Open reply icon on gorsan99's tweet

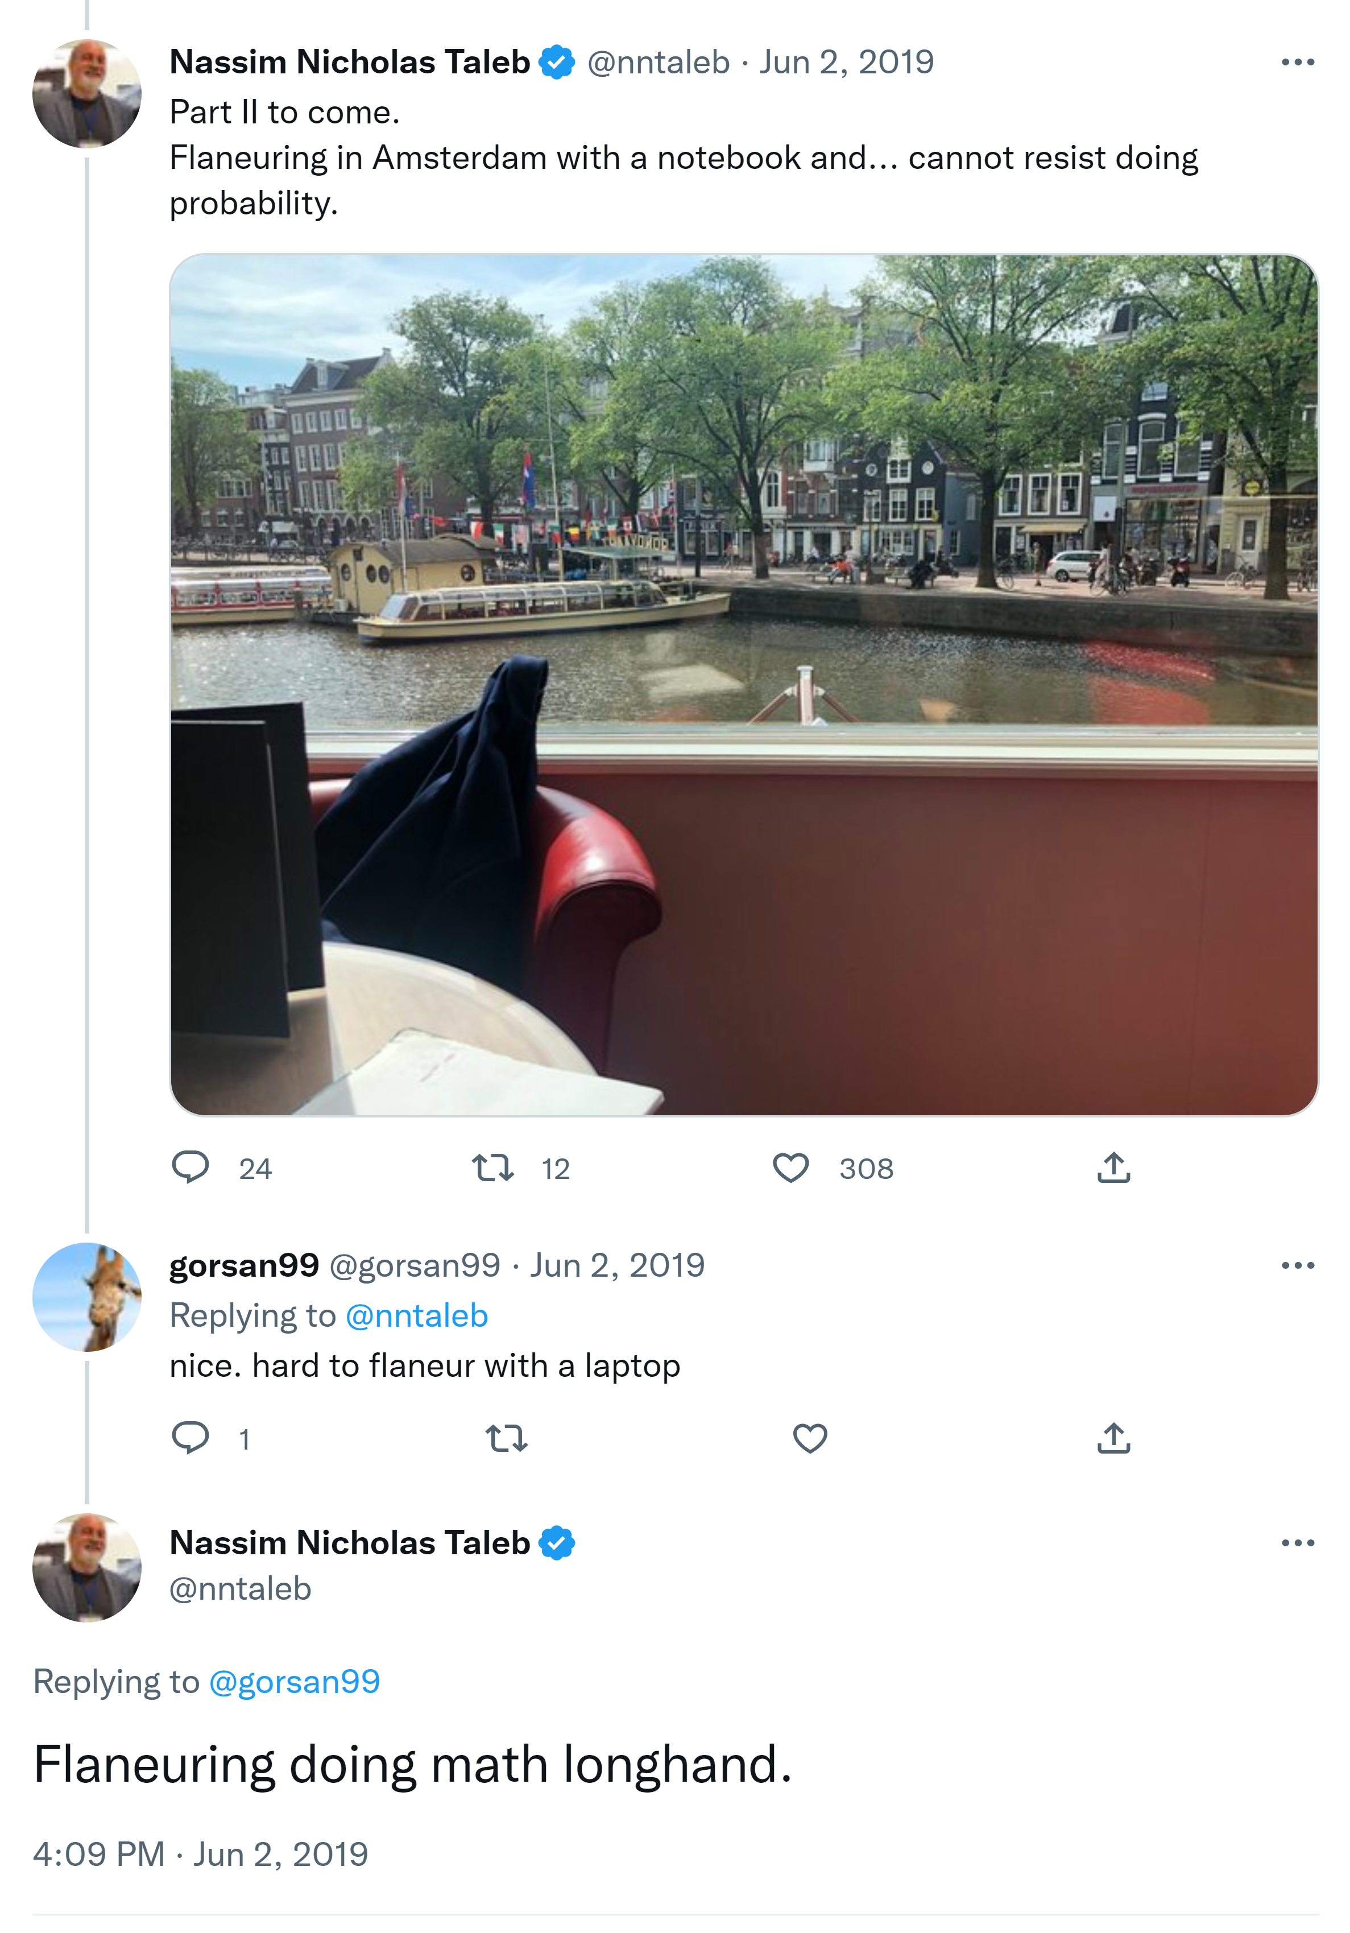190,1438
